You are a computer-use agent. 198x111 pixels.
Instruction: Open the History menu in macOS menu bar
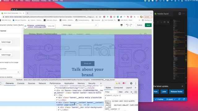tap(28, 1)
